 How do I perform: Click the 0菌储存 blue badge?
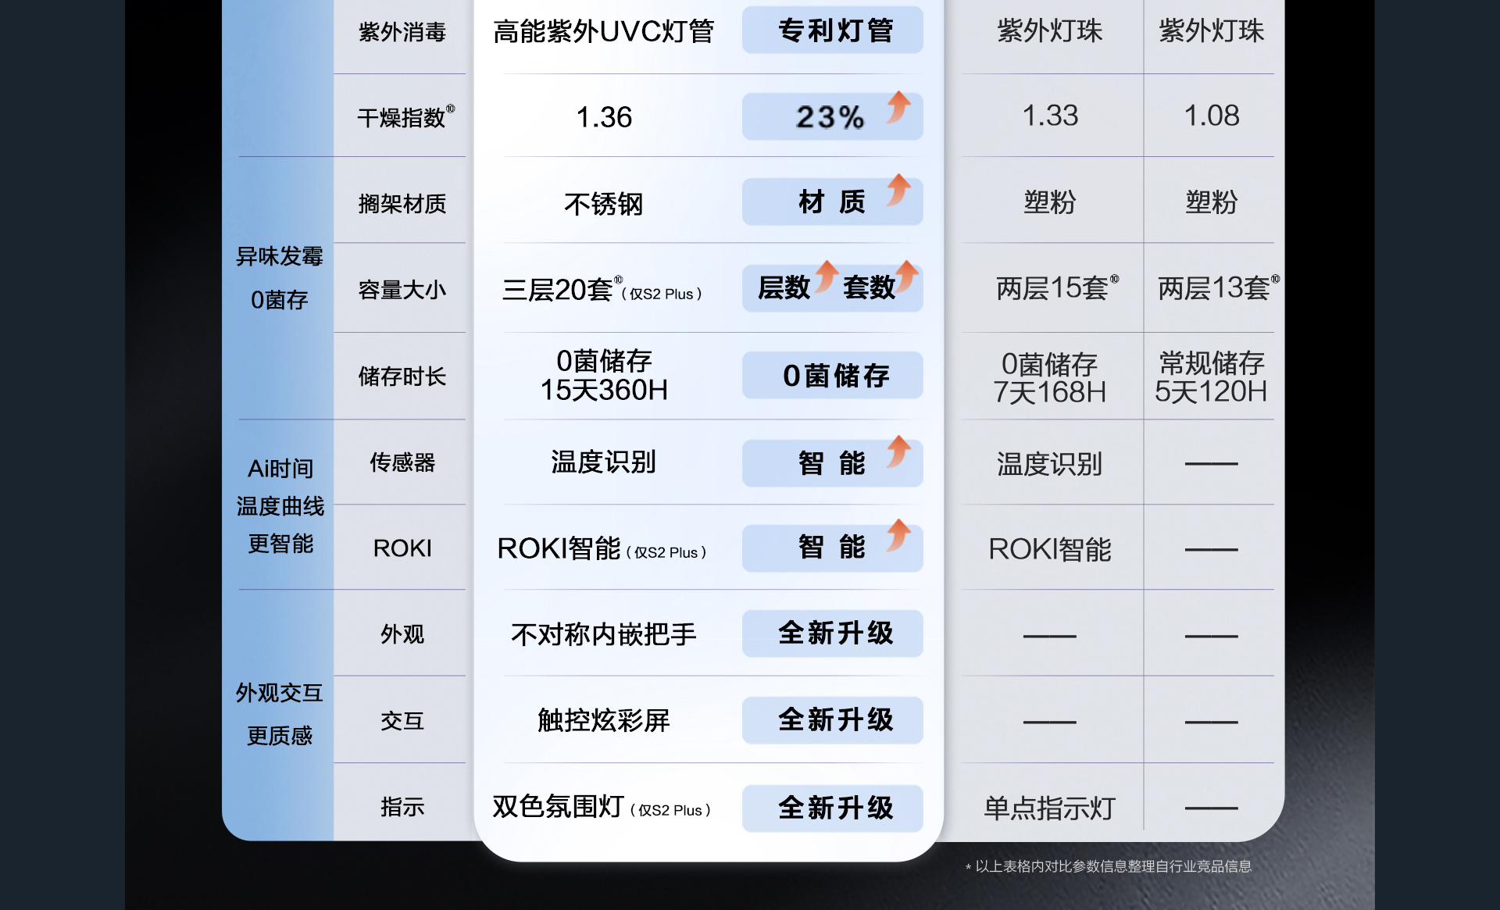pyautogui.click(x=833, y=376)
